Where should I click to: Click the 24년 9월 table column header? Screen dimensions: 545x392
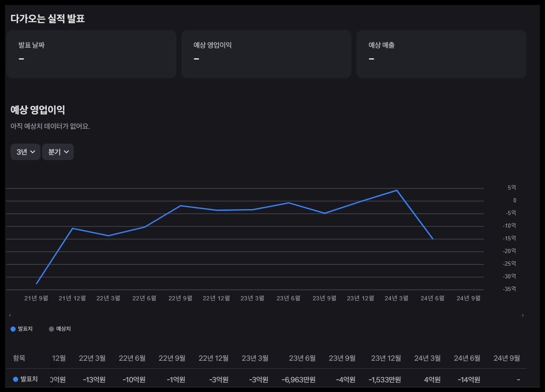click(507, 358)
